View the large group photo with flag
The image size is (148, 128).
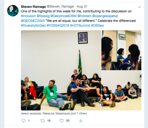click(61, 70)
